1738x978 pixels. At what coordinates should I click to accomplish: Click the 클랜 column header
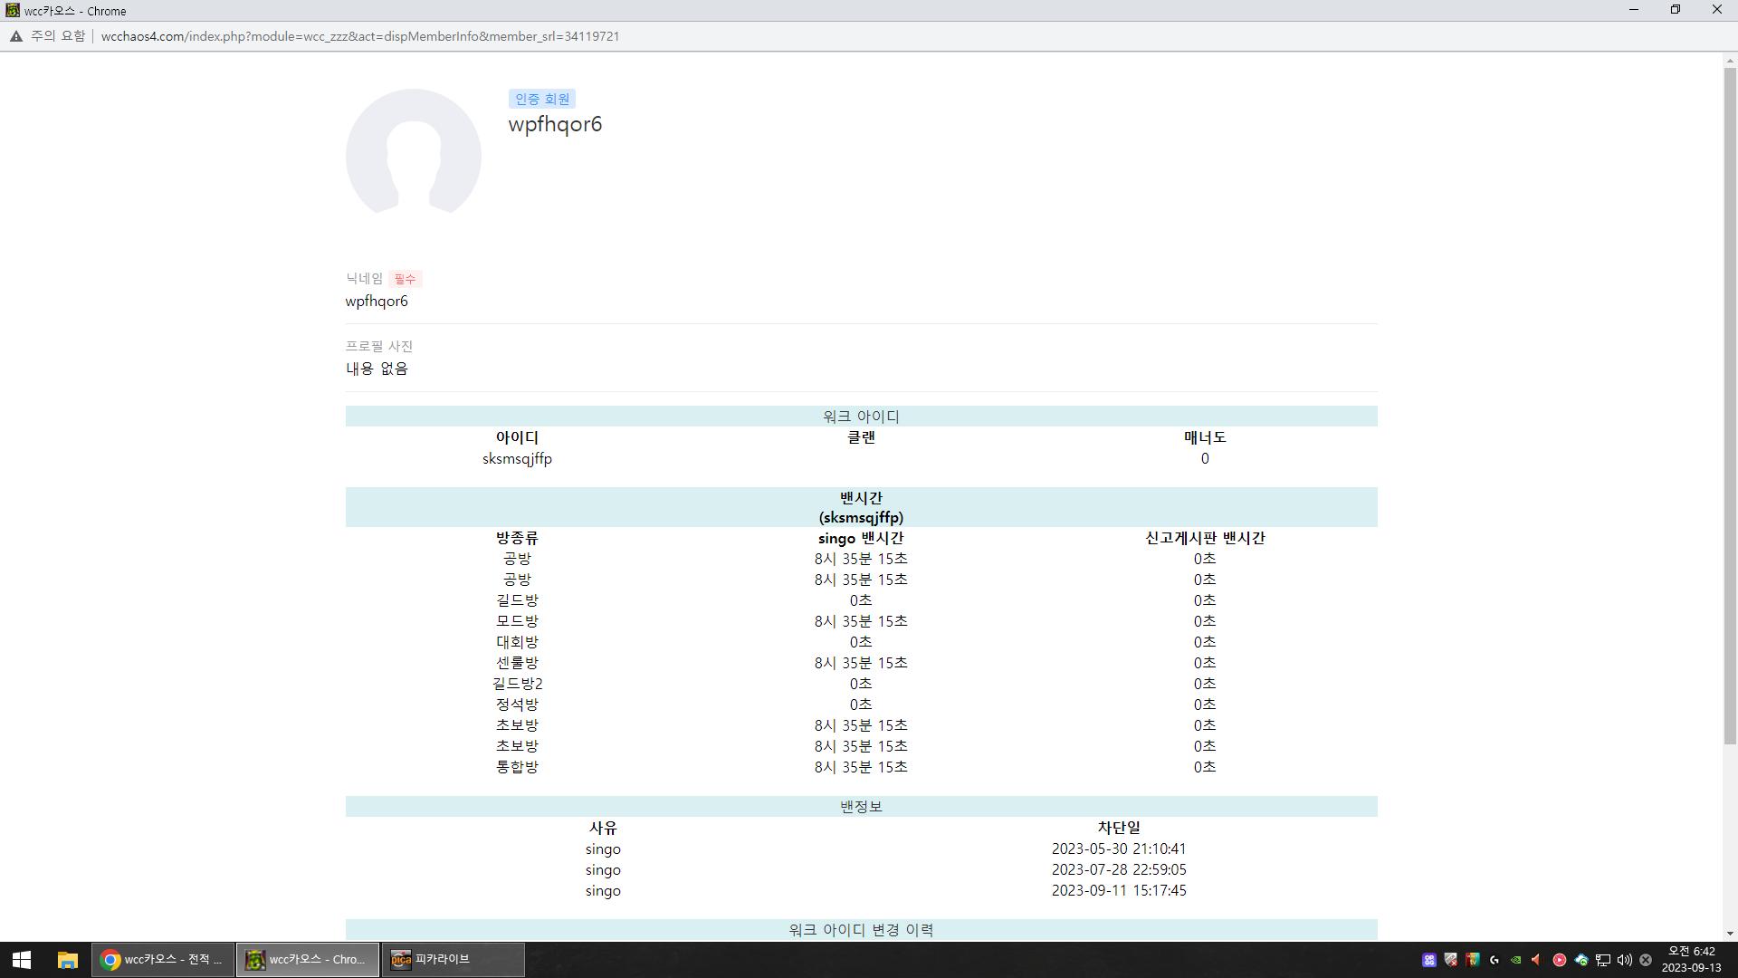coord(861,437)
